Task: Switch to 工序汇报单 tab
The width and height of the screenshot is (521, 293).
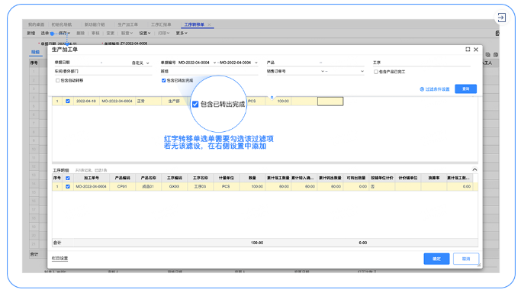Action: click(161, 24)
